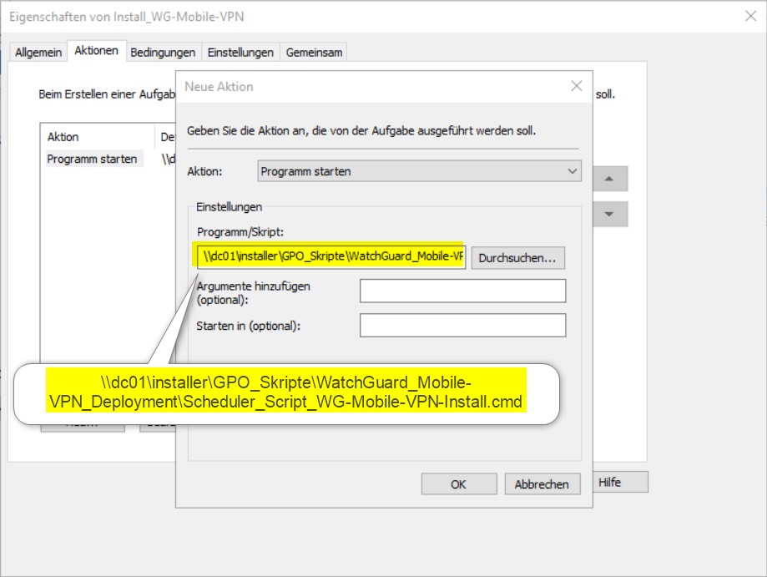Click the Argumente hinzufügen input field
The image size is (767, 577).
[462, 291]
